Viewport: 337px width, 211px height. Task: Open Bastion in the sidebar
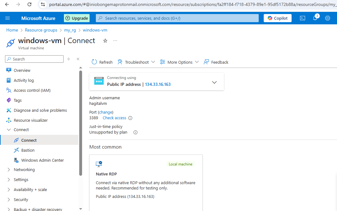point(28,150)
